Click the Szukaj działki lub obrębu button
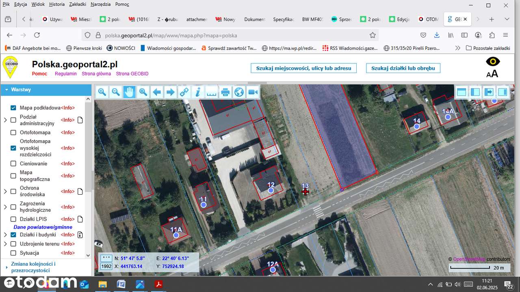Screen dimensions: 520x292 403,68
